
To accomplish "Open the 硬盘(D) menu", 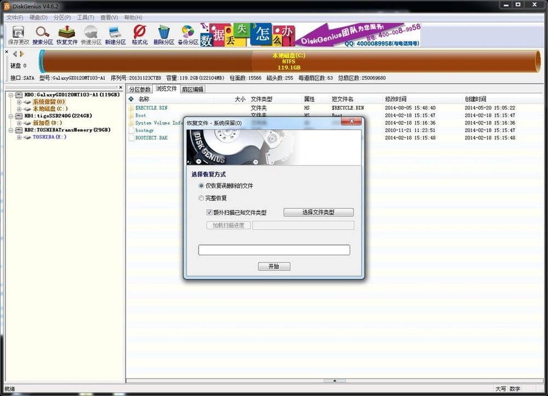I will [x=38, y=17].
